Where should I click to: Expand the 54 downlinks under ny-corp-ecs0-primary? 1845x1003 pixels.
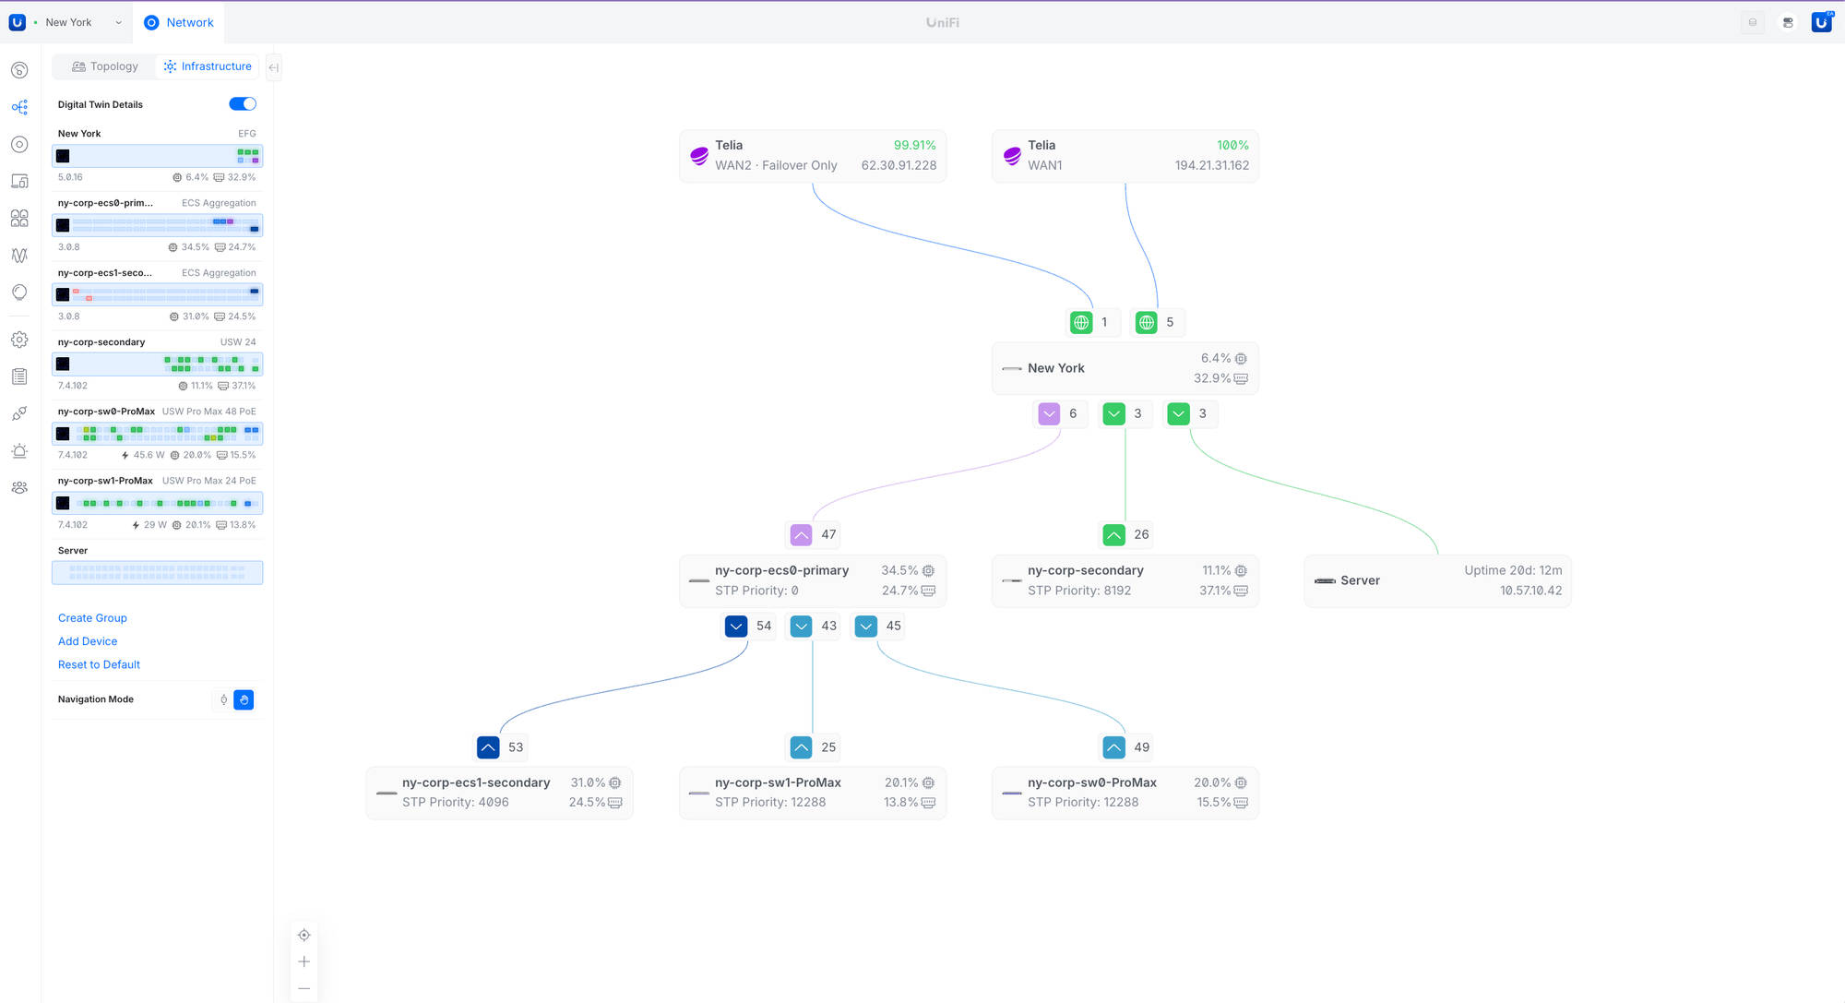point(736,626)
